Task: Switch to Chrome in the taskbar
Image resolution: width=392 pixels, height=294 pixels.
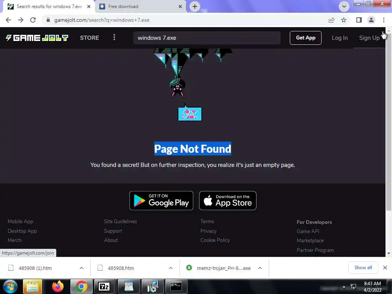Action: coord(82,286)
